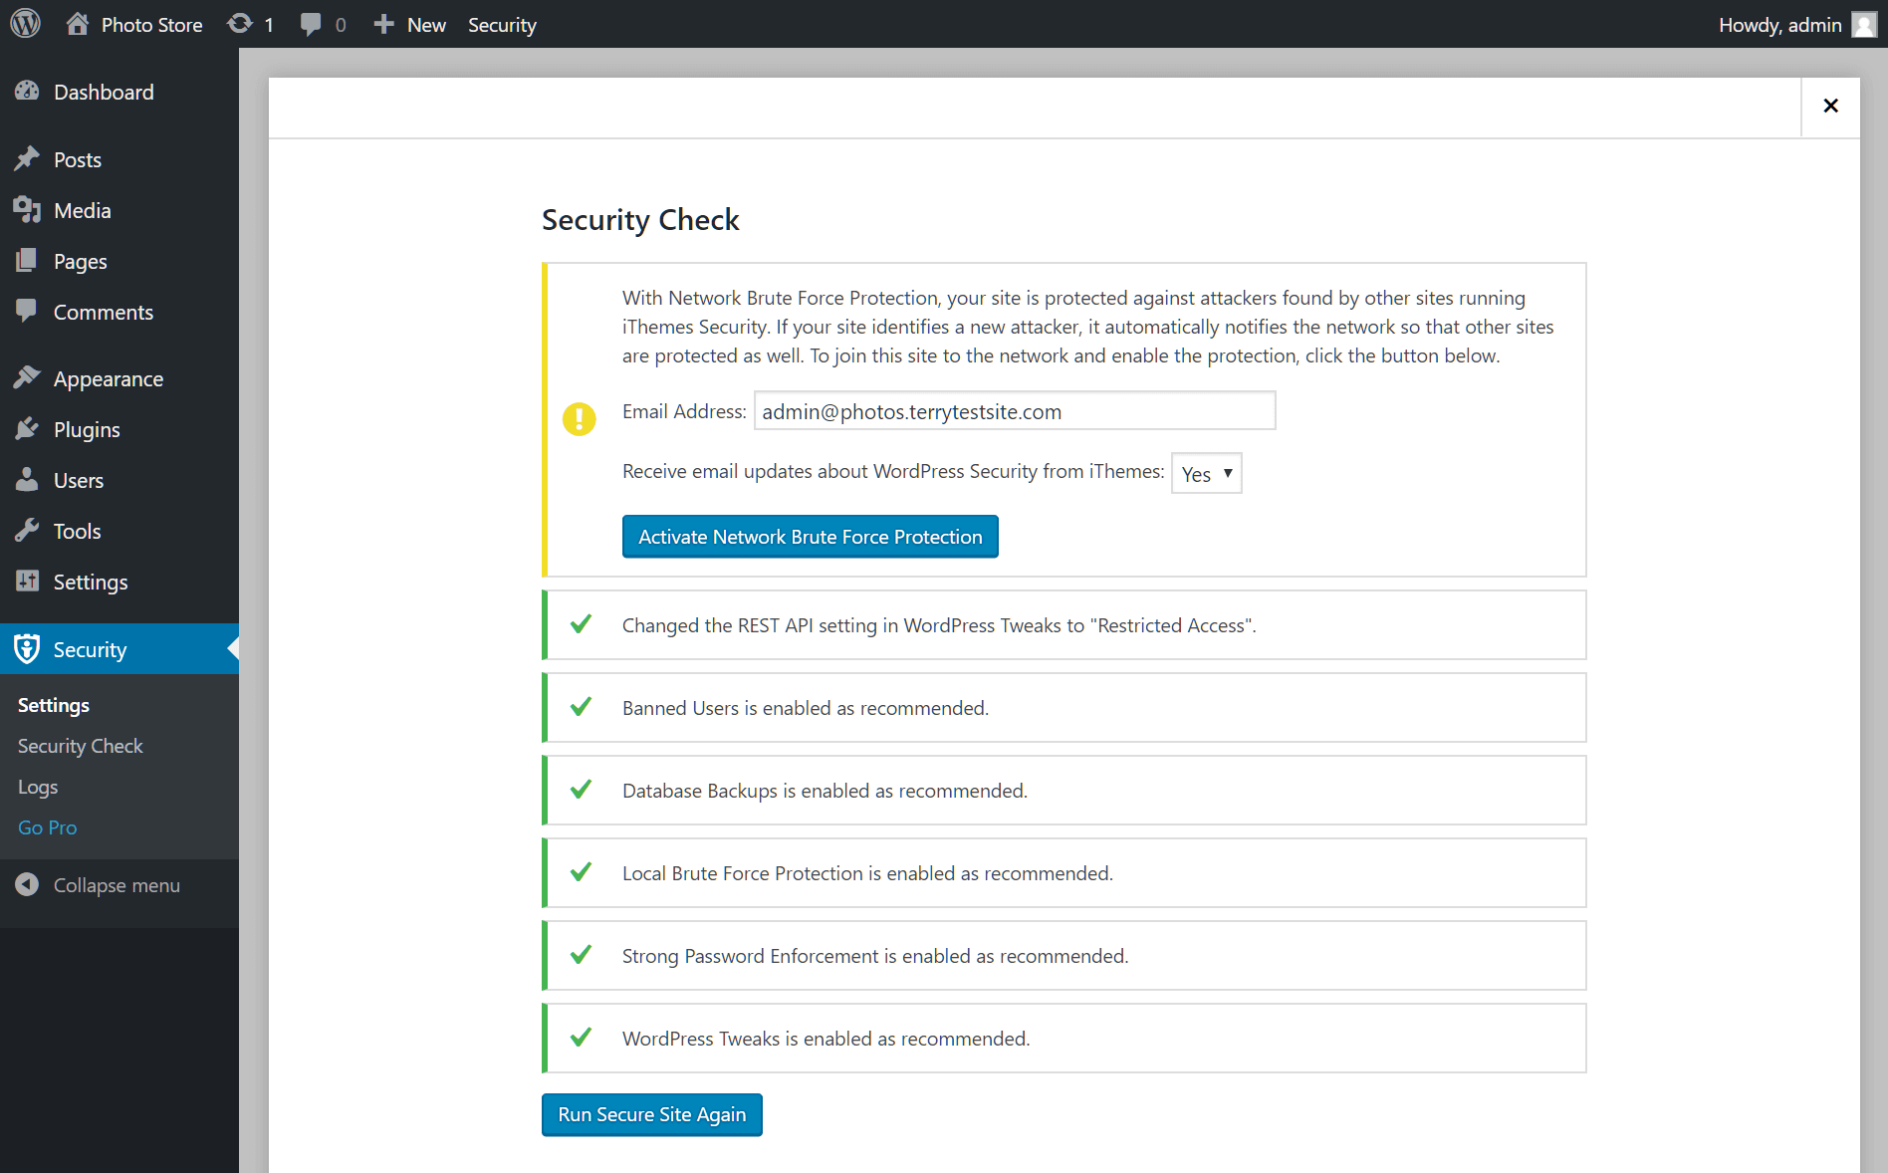Screen dimensions: 1888x1173
Task: Click the admin avatar thumbnail
Action: pos(1864,24)
